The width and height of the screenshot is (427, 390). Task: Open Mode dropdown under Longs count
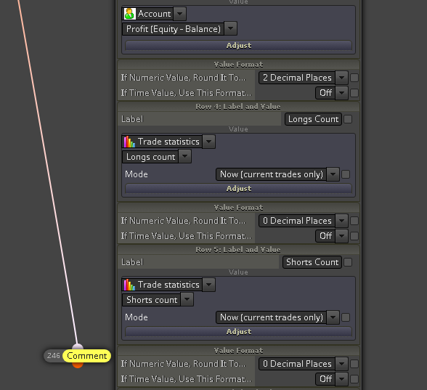pyautogui.click(x=333, y=174)
